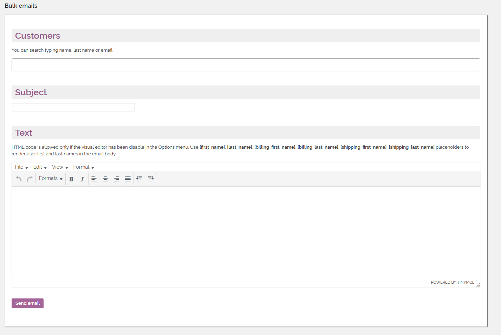Image resolution: width=501 pixels, height=335 pixels.
Task: Click inside the email body editor area
Action: pyautogui.click(x=246, y=232)
